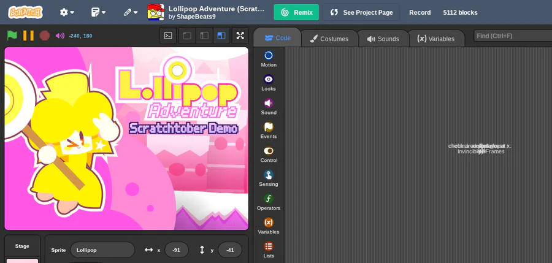
Task: Click the project author avatar thumbnail
Action: (156, 12)
